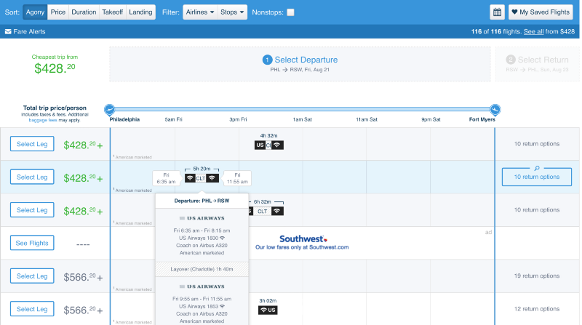Click the Fri 11:55 am arrival time box
Image resolution: width=582 pixels, height=325 pixels.
click(237, 178)
